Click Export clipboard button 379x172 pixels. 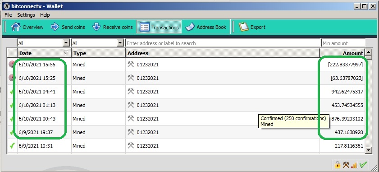(x=252, y=27)
